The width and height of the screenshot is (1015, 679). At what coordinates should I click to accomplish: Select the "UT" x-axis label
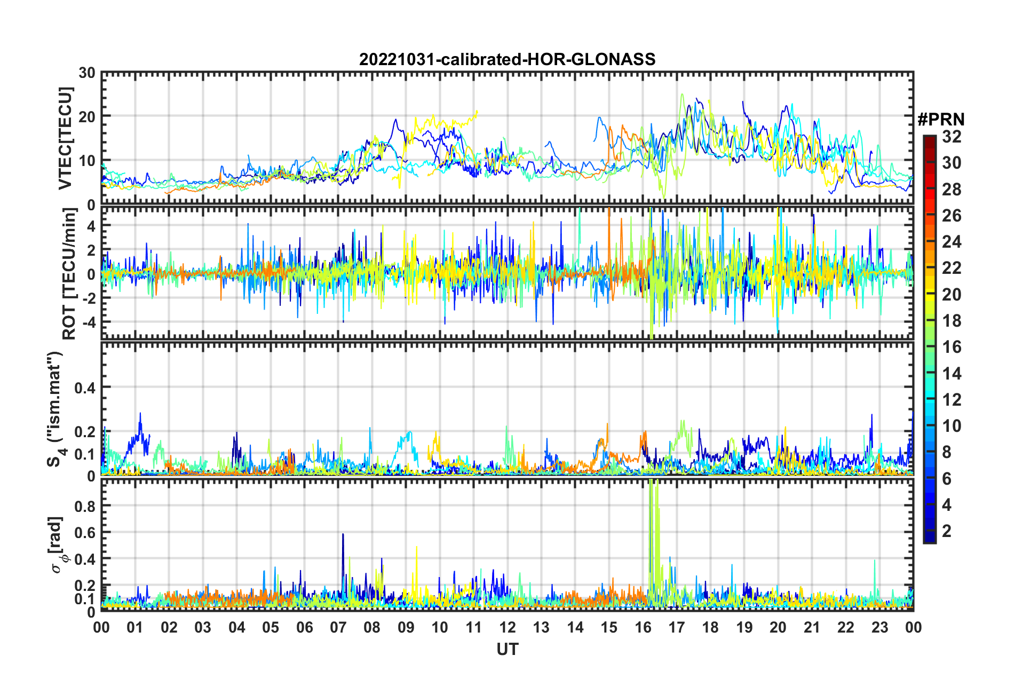click(x=507, y=649)
